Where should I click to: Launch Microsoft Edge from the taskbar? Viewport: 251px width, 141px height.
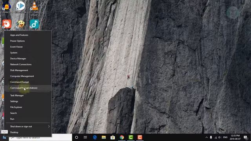[95, 137]
